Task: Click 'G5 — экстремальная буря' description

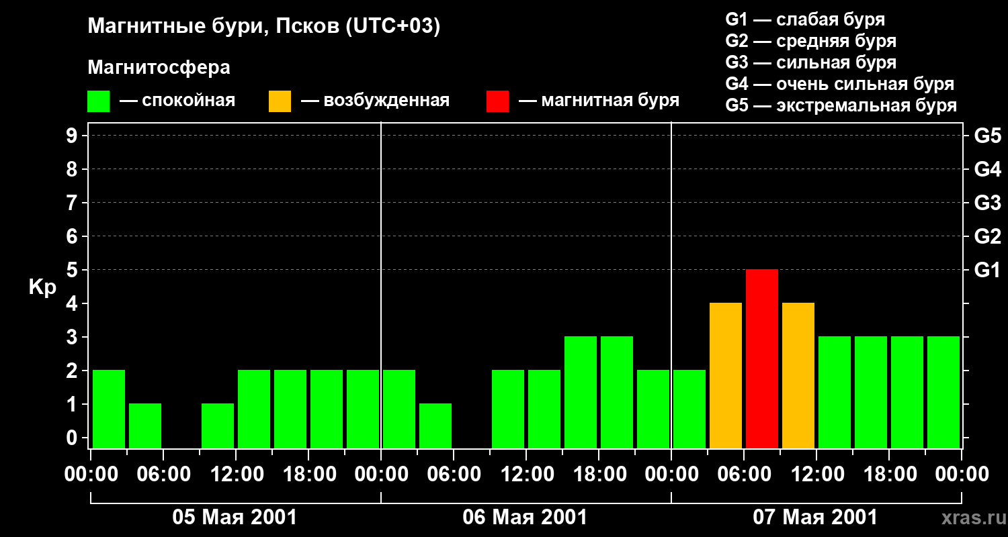Action: tap(841, 105)
